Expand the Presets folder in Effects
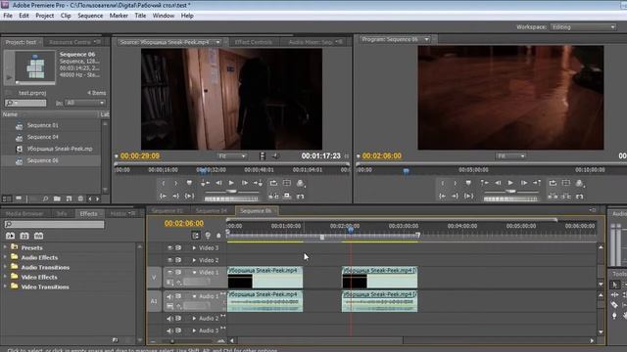 [5, 247]
